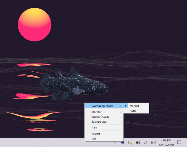Show hidden tray icons chevron
The height and width of the screenshot is (147, 187).
click(115, 143)
